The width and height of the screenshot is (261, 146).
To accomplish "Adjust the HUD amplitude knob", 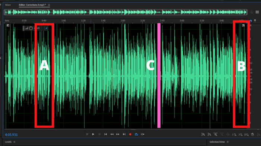I will click(x=31, y=28).
